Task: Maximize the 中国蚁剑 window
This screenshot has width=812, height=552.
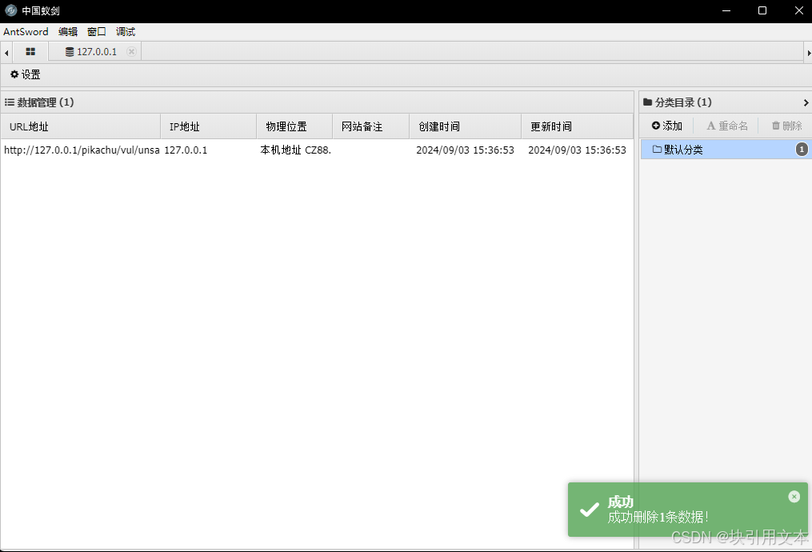Action: tap(762, 10)
